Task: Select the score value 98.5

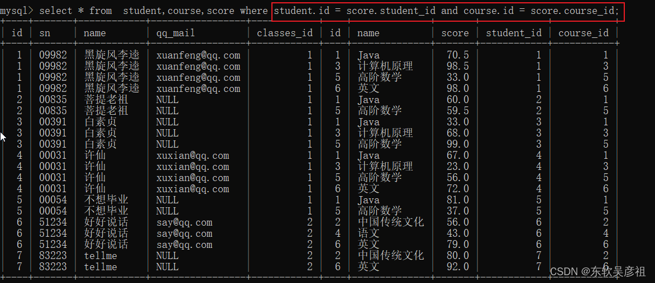Action: 458,66
